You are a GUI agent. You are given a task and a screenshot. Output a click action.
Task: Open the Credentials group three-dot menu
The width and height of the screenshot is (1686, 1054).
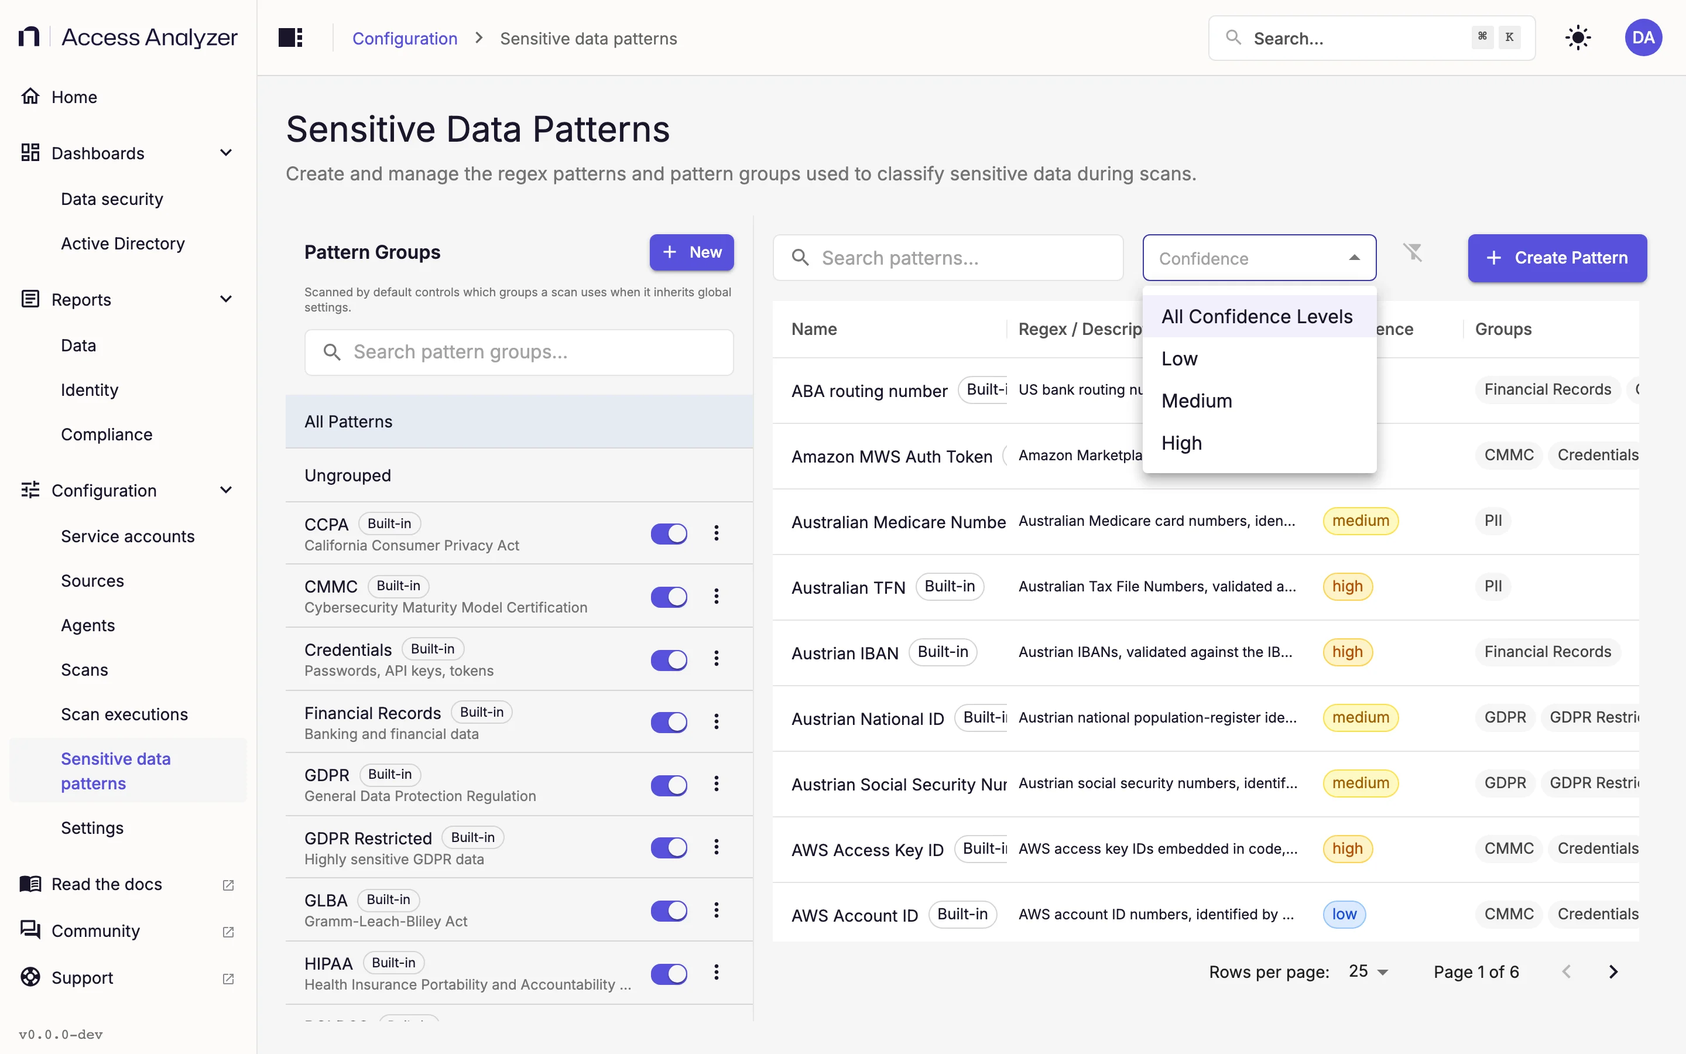(716, 659)
